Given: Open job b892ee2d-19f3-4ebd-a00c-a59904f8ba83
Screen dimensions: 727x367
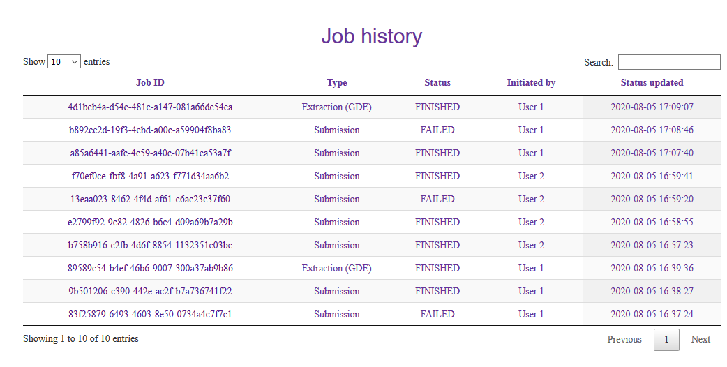Looking at the screenshot, I should tap(150, 130).
